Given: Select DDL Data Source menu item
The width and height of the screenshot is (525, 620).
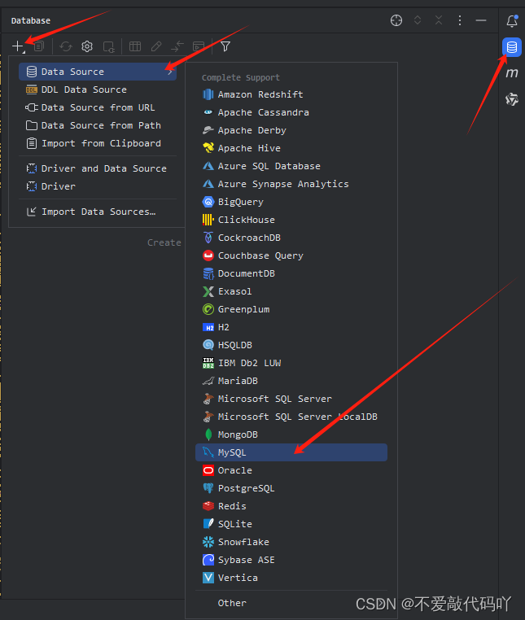Looking at the screenshot, I should (x=98, y=90).
